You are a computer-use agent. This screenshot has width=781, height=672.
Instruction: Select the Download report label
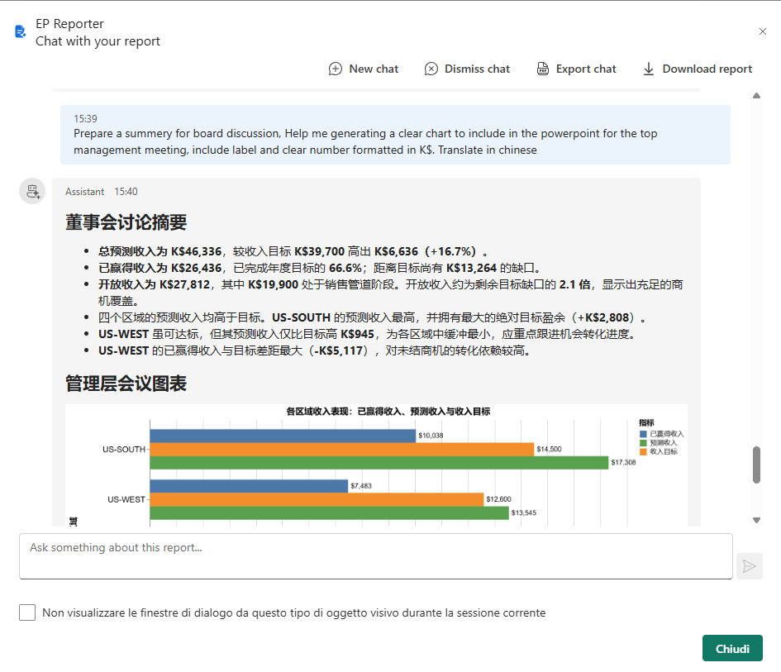click(707, 69)
